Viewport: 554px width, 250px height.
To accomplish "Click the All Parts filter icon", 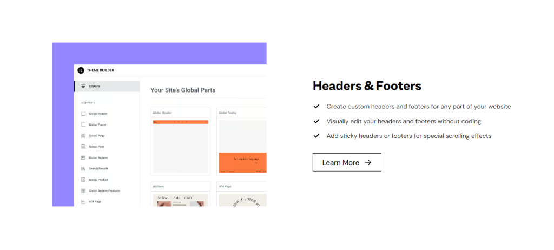I will [x=83, y=87].
